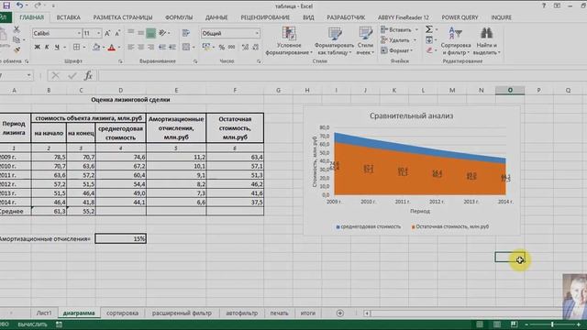Toggle underline (Ч) formatting
The width and height of the screenshot is (587, 330).
click(57, 47)
